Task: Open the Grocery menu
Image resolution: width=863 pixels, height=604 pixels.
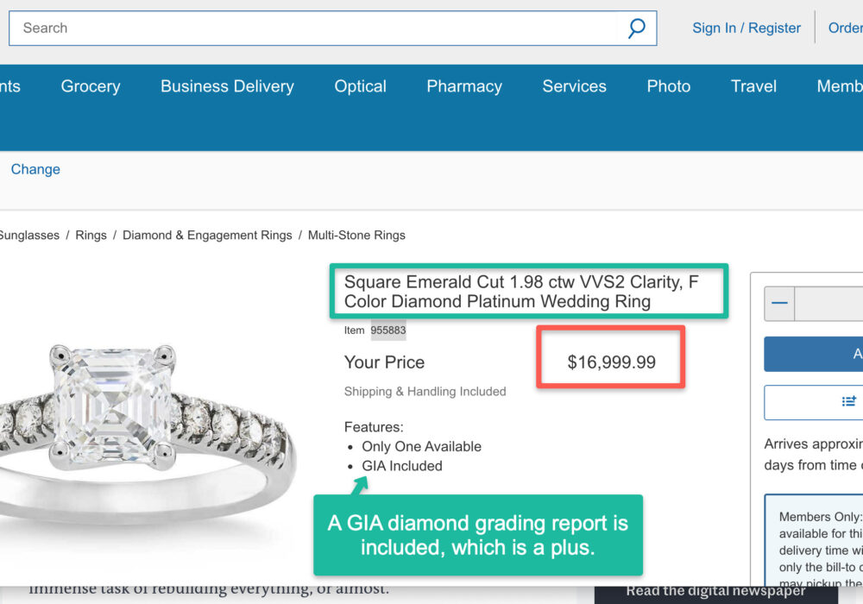Action: (91, 86)
